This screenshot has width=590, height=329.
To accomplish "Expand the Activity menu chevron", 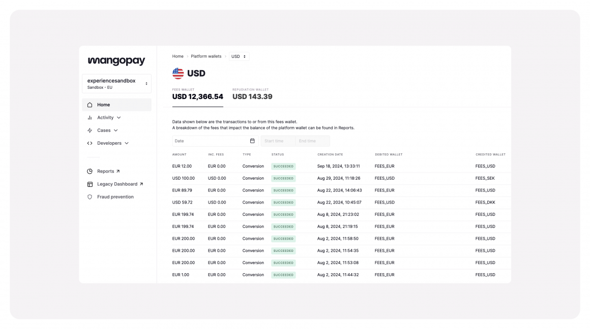I will point(119,118).
